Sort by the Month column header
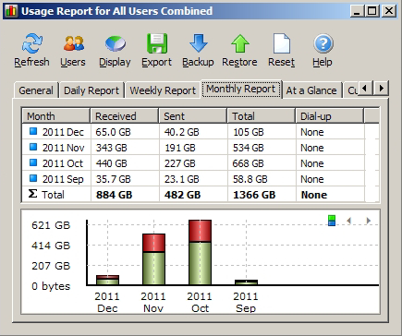This screenshot has height=336, width=402. click(x=56, y=116)
